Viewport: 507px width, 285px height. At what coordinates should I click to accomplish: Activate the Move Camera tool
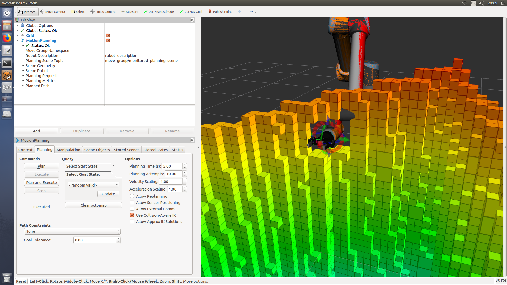click(x=53, y=12)
